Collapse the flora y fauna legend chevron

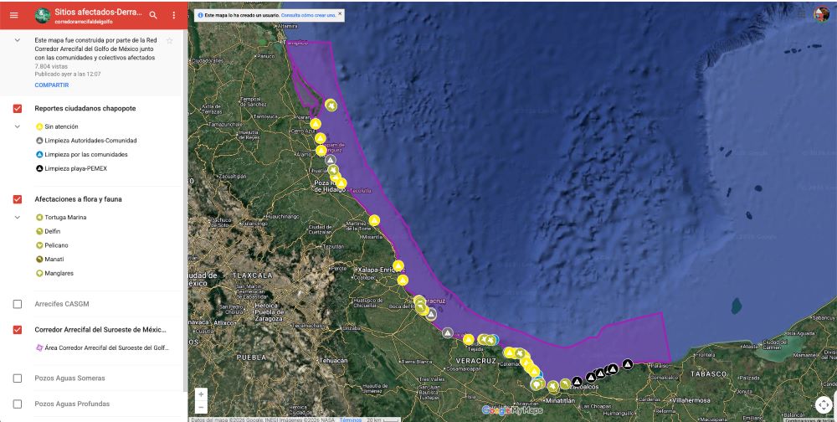pos(18,218)
